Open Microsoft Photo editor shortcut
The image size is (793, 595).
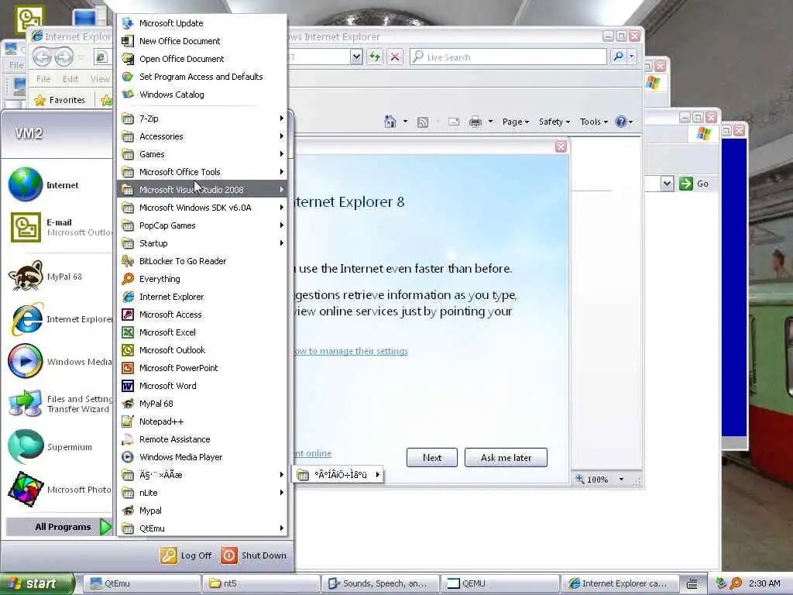[x=58, y=490]
